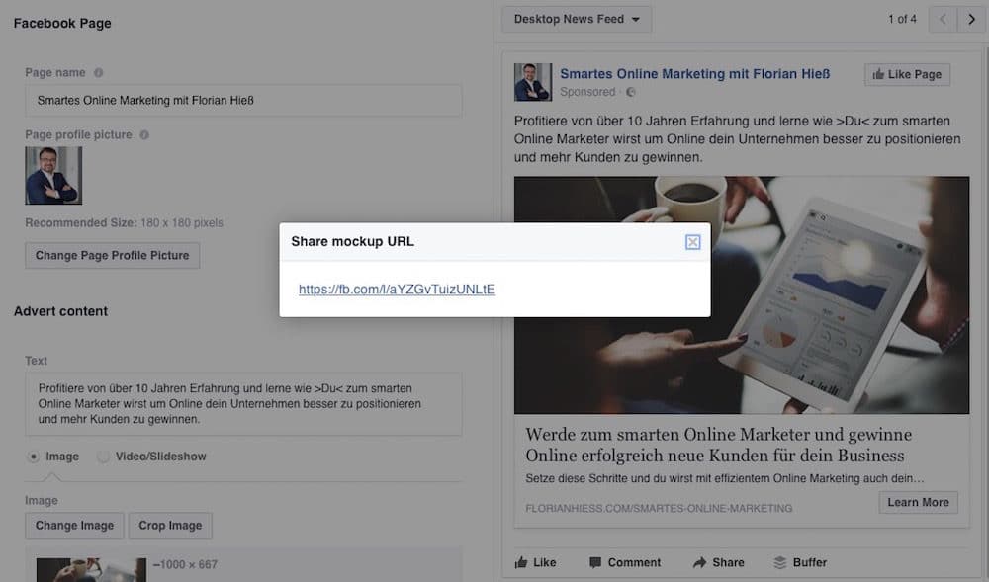Click the advert image thumbnail preview

(91, 569)
